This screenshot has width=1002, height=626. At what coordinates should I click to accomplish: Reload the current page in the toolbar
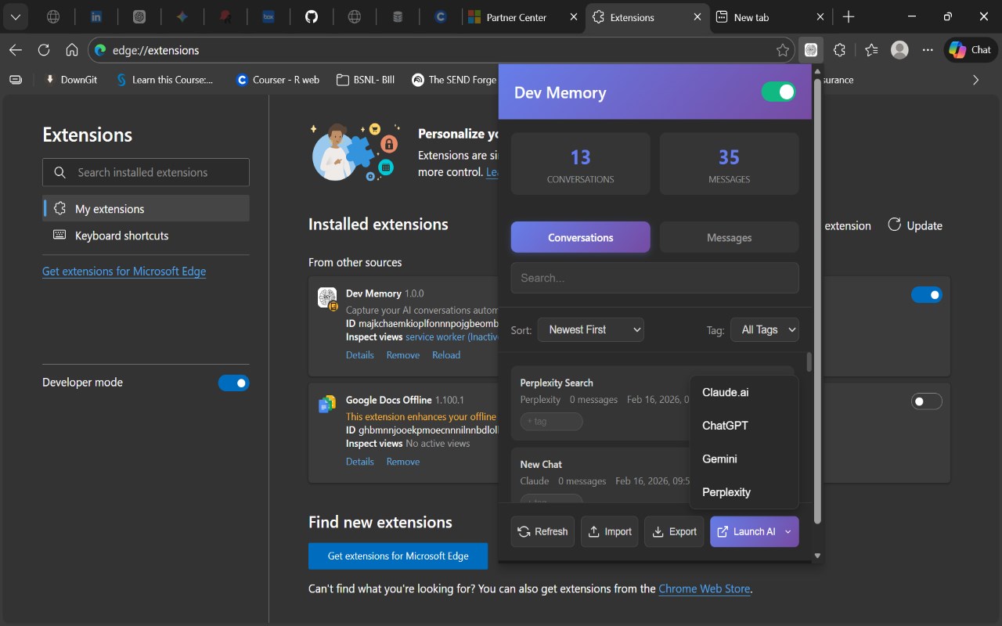(44, 50)
